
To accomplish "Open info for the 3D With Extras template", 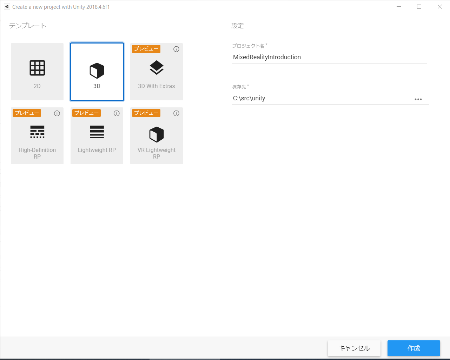I will [x=176, y=49].
